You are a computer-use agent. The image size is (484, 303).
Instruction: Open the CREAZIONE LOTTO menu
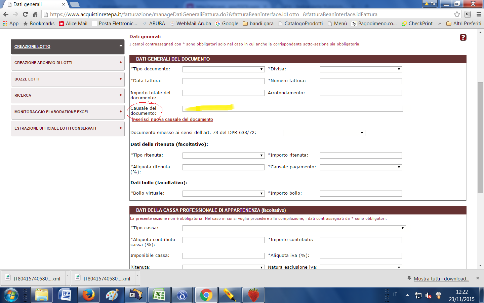68,46
